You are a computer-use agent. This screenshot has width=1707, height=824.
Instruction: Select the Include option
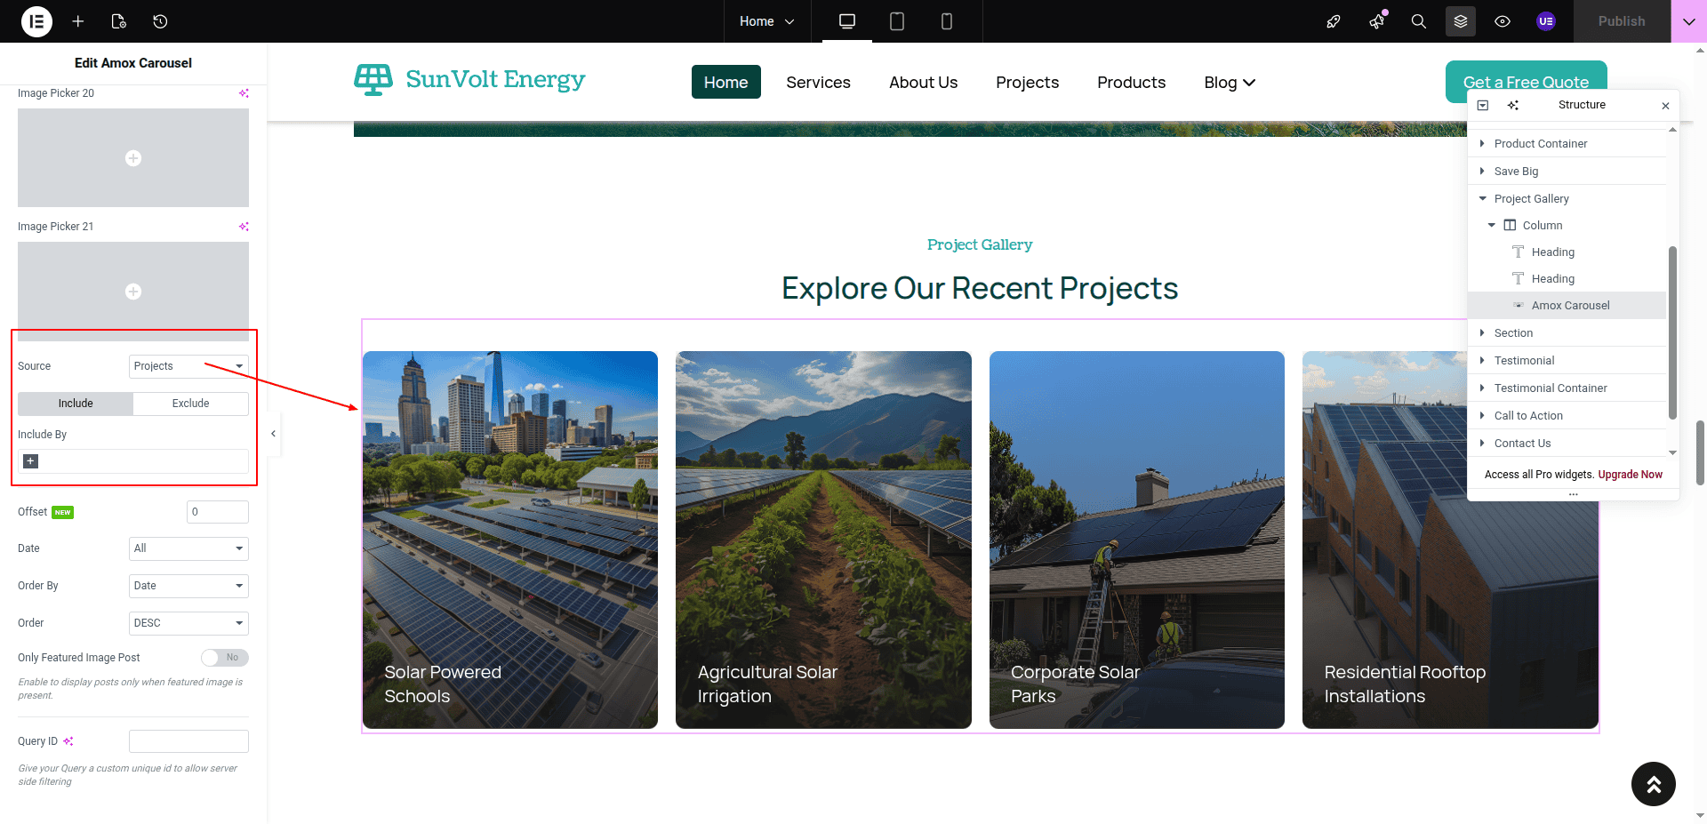click(76, 404)
